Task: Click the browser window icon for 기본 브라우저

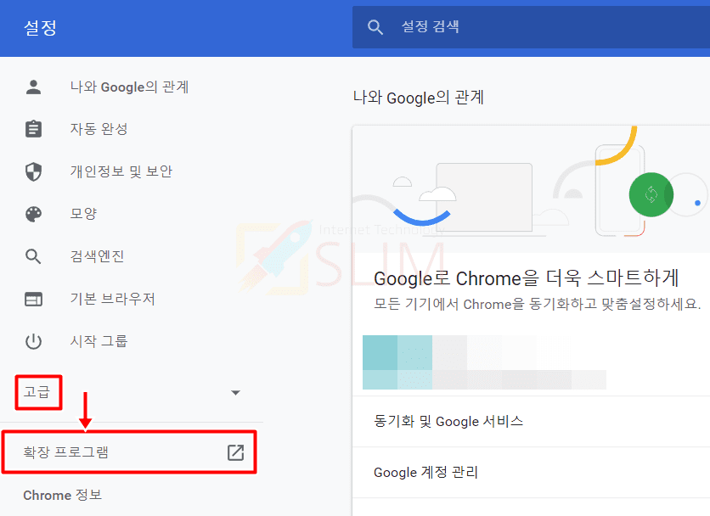Action: (x=33, y=299)
